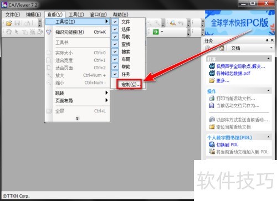Select the arrow pointer tool
Viewport: 277px width, 201px height.
[17, 32]
